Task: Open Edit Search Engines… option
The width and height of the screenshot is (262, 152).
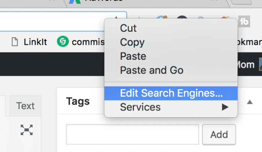Action: [x=171, y=93]
